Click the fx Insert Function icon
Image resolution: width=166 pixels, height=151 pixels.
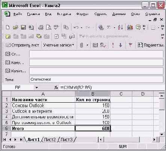tap(56, 88)
